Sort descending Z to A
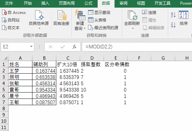The height and width of the screenshot is (131, 192). click(173, 25)
